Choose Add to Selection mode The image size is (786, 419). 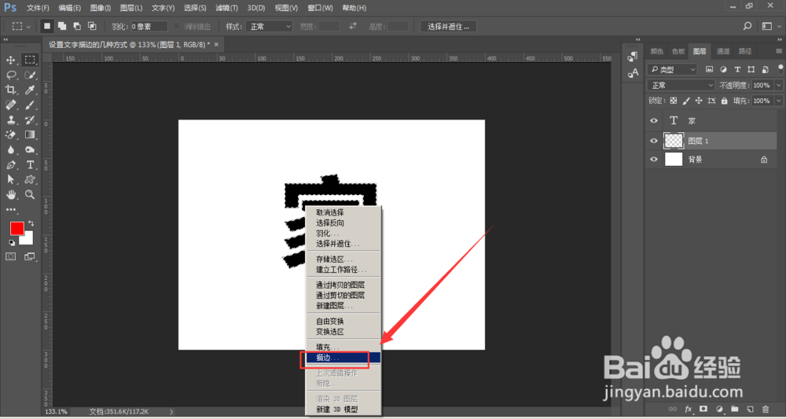[x=62, y=26]
